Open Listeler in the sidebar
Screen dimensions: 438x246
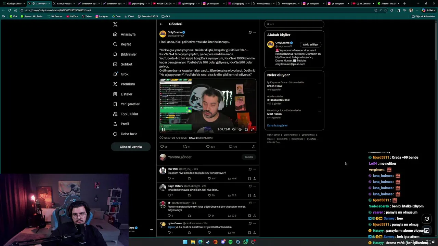[x=123, y=94]
